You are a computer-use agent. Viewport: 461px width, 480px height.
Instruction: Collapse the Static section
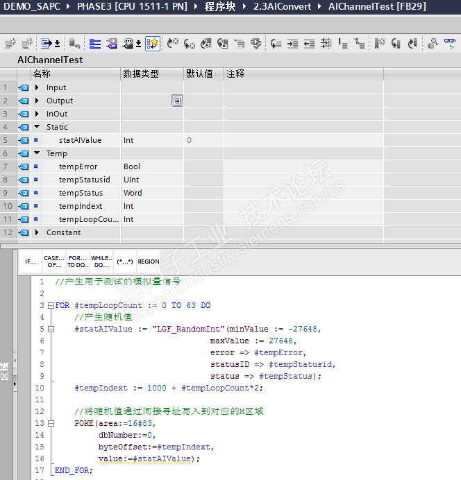click(x=37, y=127)
